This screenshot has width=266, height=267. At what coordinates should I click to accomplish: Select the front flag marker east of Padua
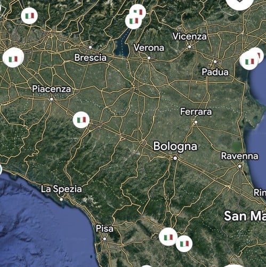tap(248, 61)
